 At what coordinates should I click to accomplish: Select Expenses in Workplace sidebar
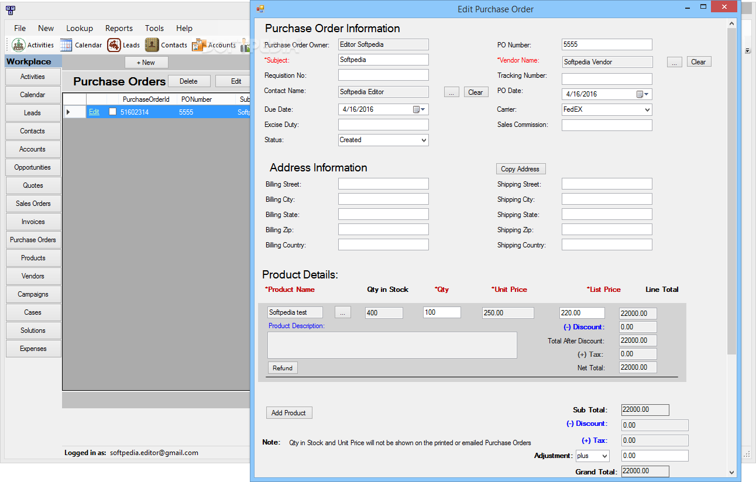click(33, 349)
